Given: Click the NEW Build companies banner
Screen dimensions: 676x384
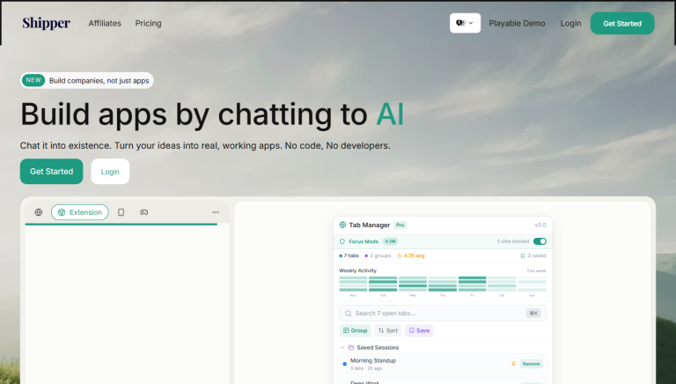Looking at the screenshot, I should tap(86, 80).
